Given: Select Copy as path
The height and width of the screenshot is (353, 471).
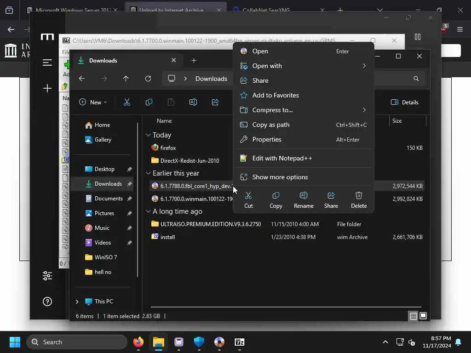Looking at the screenshot, I should pyautogui.click(x=304, y=125).
